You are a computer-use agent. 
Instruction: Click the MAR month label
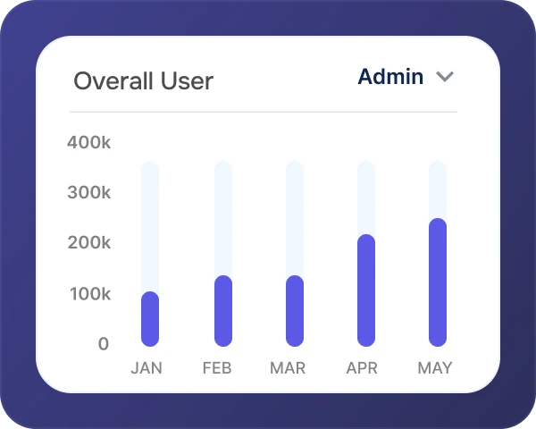point(288,368)
